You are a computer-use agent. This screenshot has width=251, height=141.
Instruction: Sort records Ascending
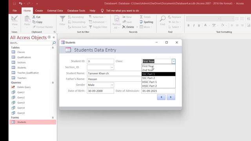point(76,17)
